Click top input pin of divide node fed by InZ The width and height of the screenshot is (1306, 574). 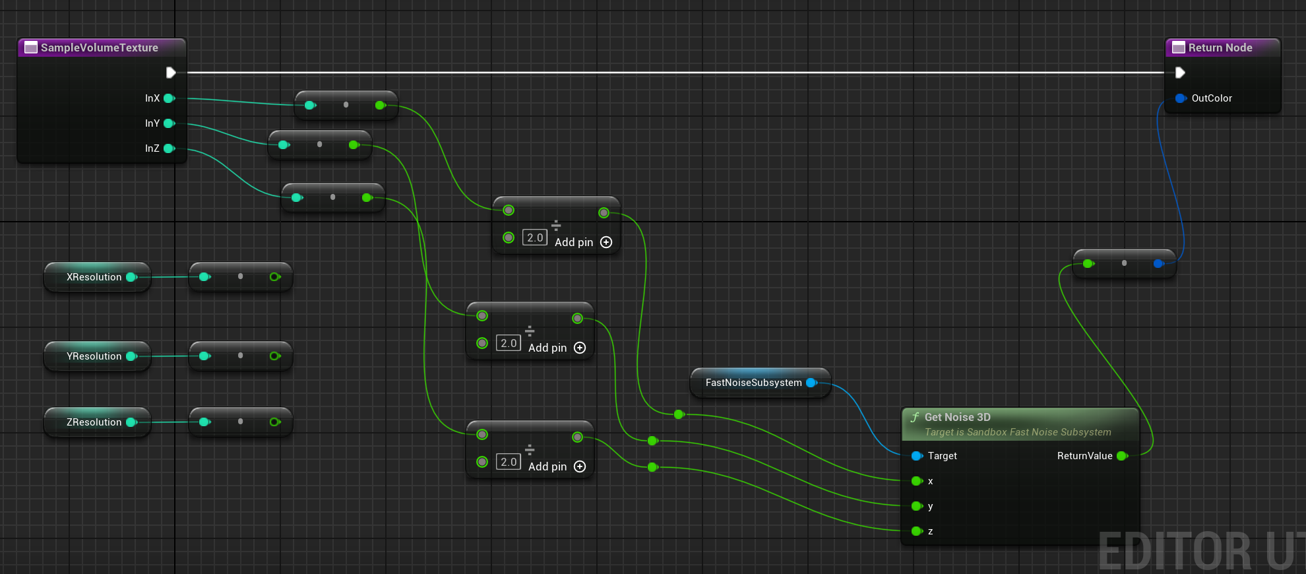pyautogui.click(x=482, y=435)
